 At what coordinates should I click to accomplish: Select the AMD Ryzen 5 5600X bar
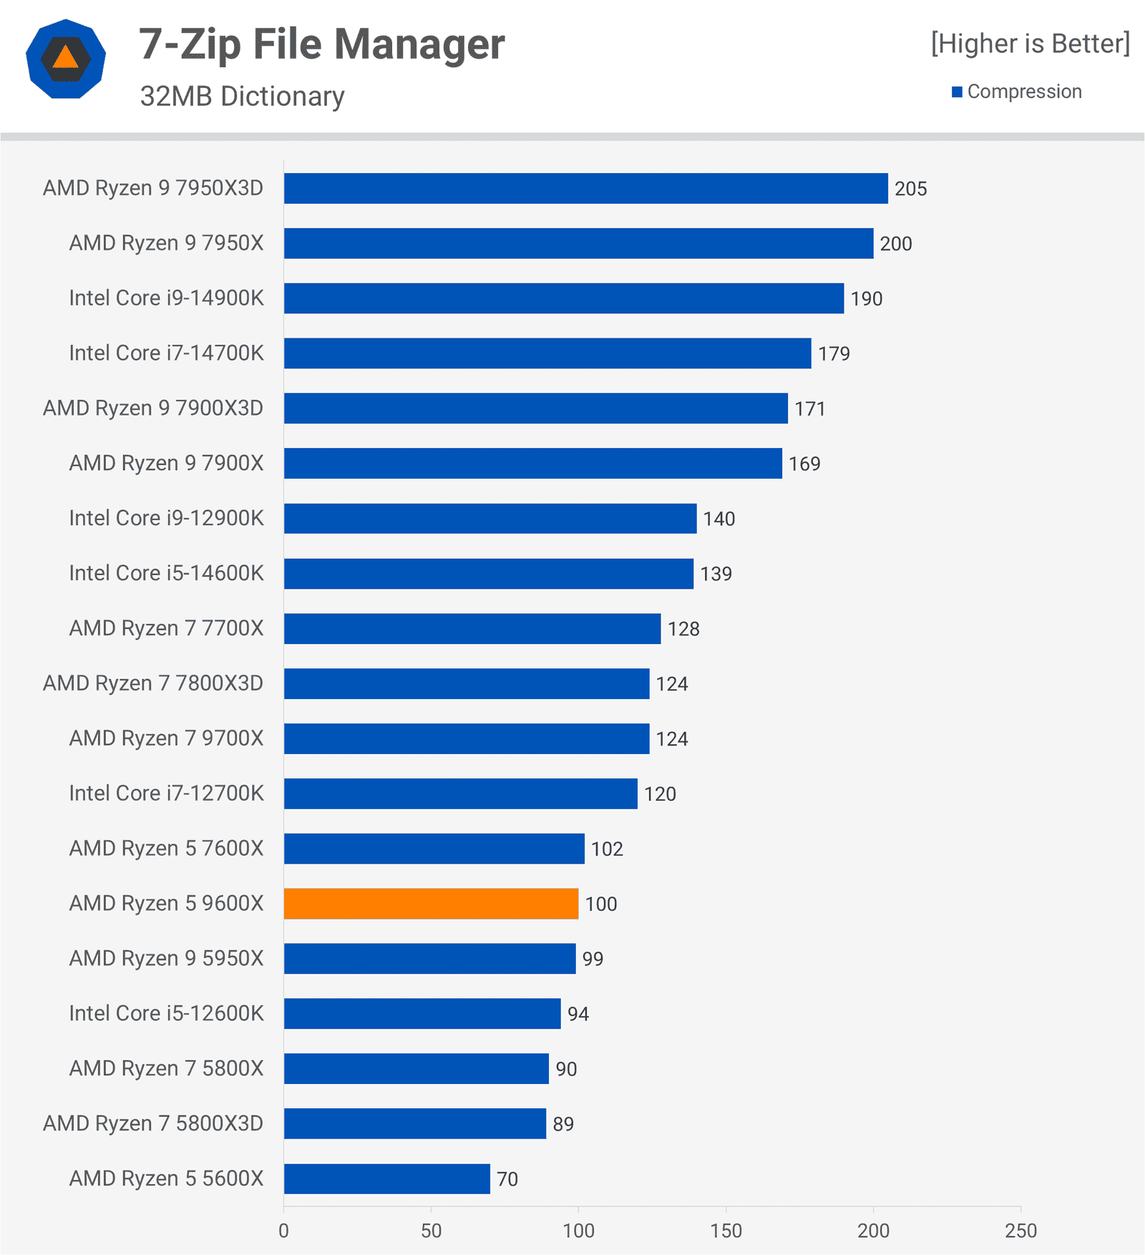click(387, 1178)
